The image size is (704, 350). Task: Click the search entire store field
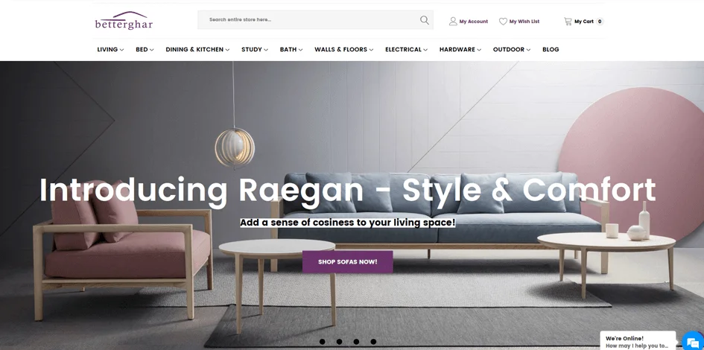tap(310, 20)
